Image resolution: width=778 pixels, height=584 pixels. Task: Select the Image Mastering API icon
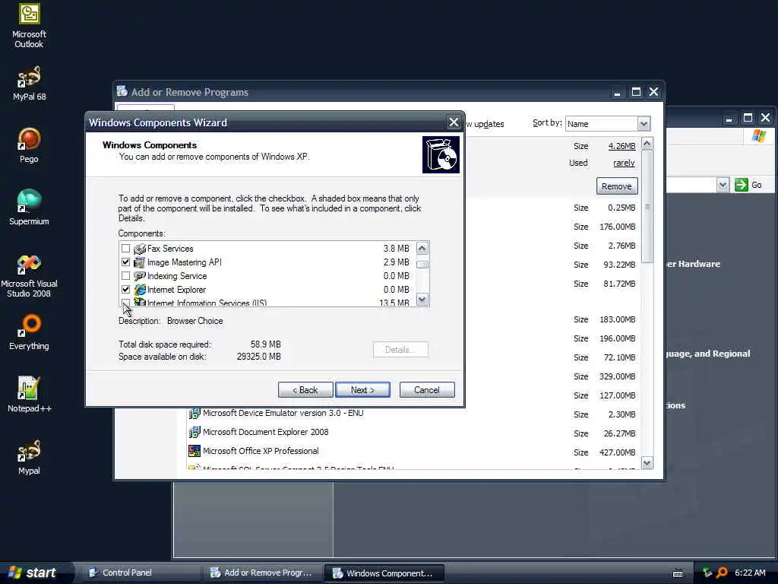(140, 262)
